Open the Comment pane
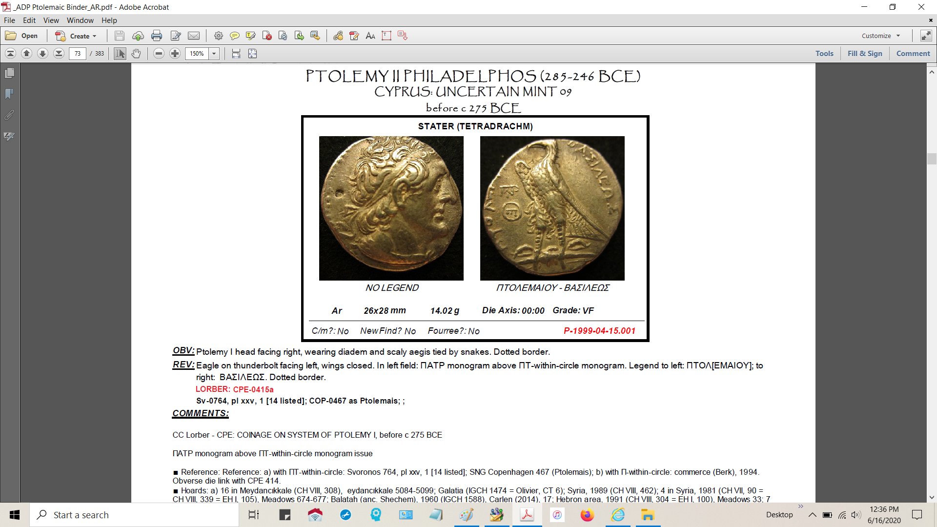 [x=913, y=54]
